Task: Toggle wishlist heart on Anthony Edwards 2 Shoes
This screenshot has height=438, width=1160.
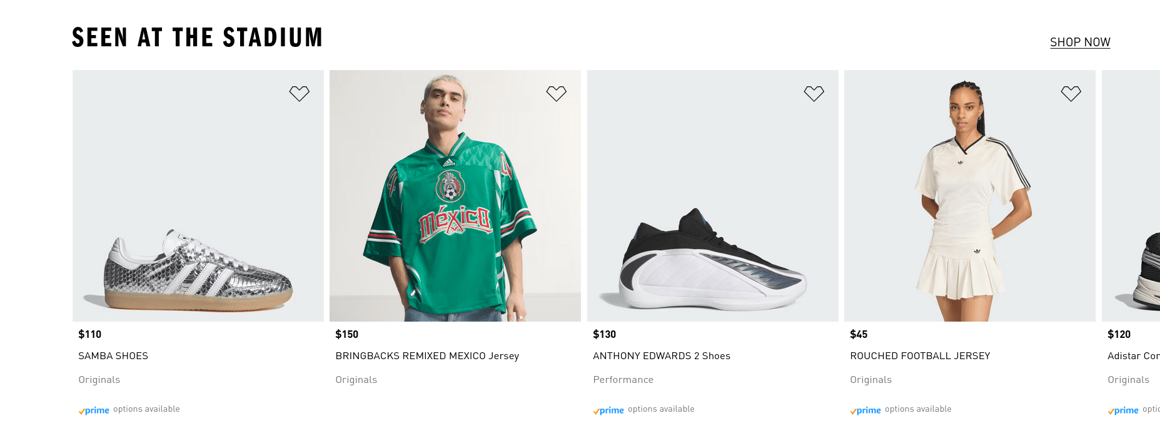Action: click(x=814, y=94)
